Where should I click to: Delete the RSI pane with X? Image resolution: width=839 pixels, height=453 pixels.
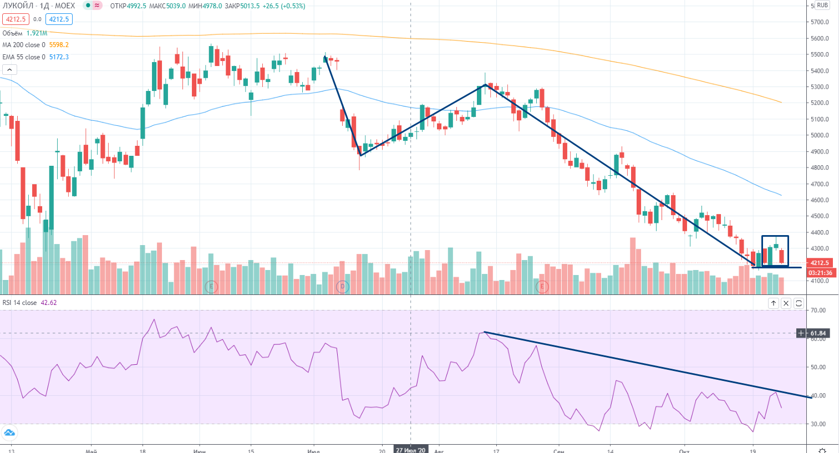coord(786,303)
